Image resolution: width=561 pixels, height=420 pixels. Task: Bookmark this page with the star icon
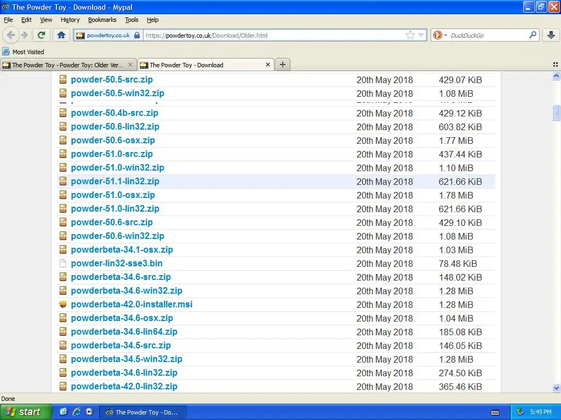[x=410, y=35]
